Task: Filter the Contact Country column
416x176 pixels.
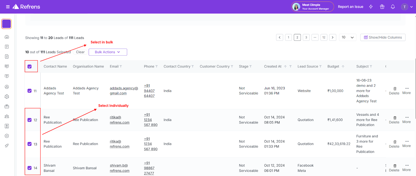Action: 193,66
